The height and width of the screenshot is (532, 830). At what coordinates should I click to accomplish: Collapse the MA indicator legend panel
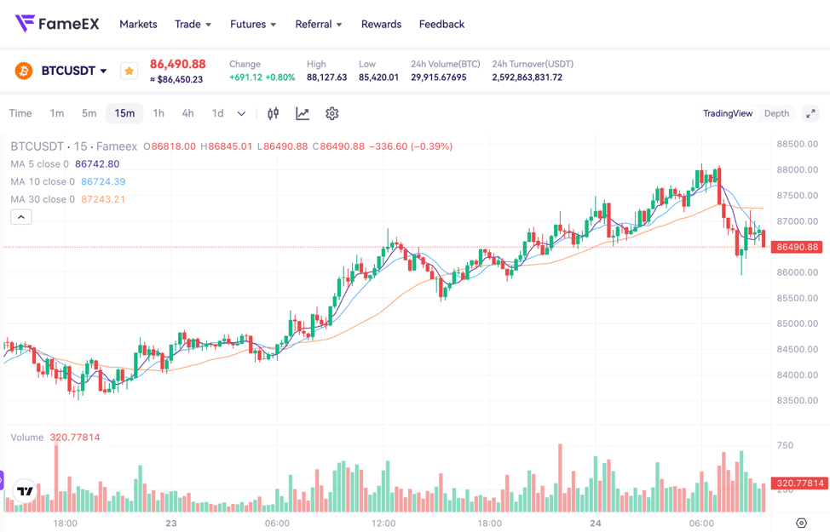pos(20,216)
